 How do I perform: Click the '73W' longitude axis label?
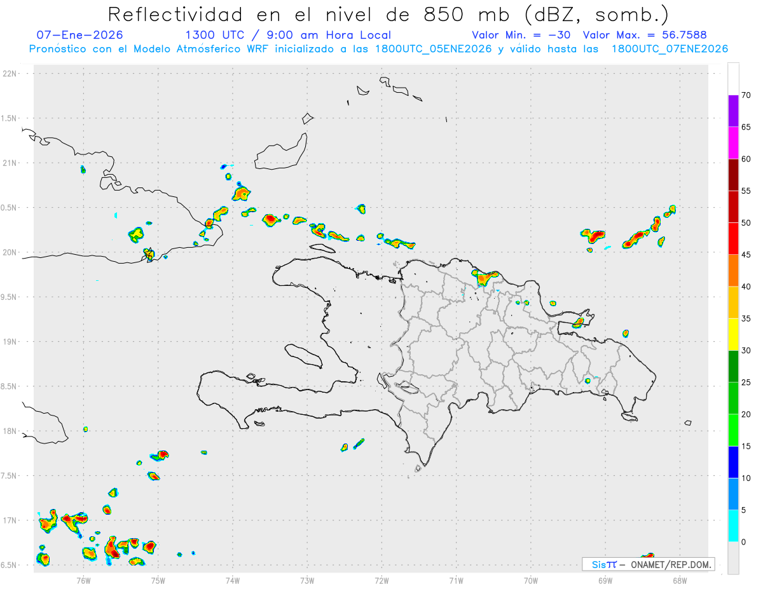[x=307, y=580]
